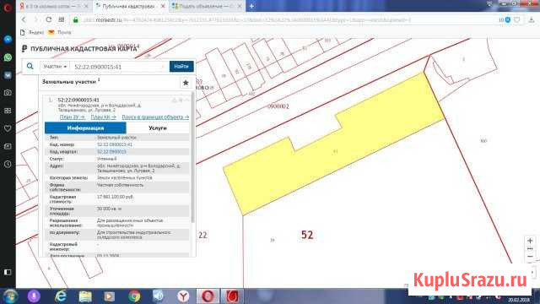Reload the current page
The width and height of the screenshot is (540, 304).
click(49, 19)
